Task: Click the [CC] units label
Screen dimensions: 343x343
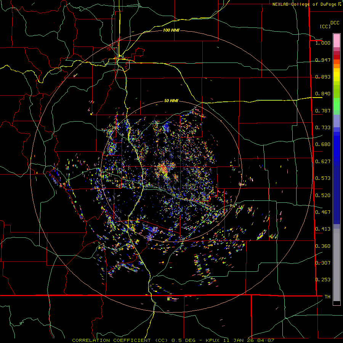Action: pos(325,26)
